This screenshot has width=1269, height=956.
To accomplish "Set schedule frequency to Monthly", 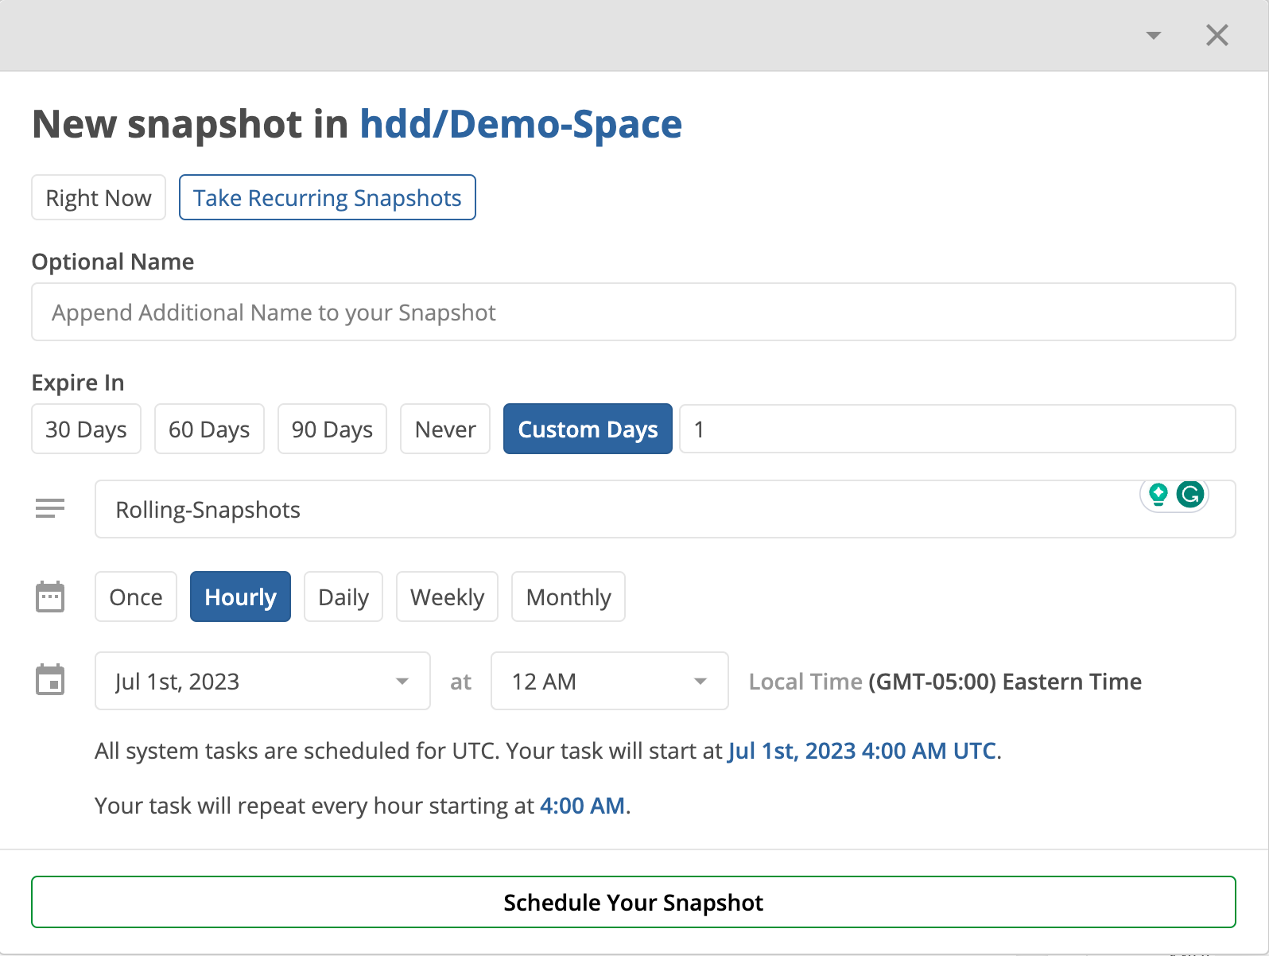I will click(x=569, y=597).
